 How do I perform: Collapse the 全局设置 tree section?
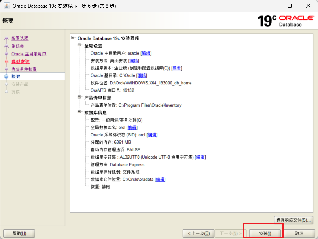79,45
